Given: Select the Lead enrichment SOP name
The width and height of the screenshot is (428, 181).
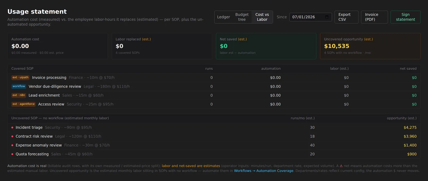Looking at the screenshot, I should coord(44,95).
